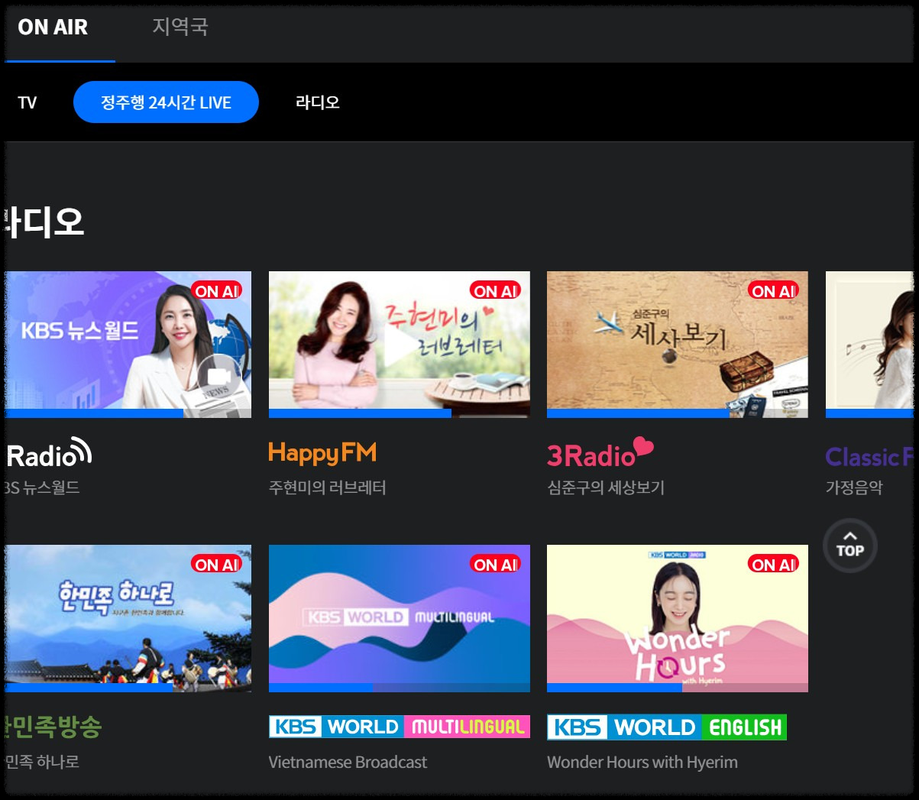This screenshot has width=919, height=800.
Task: Click the 심준구의 세상보기 program title
Action: pos(606,487)
